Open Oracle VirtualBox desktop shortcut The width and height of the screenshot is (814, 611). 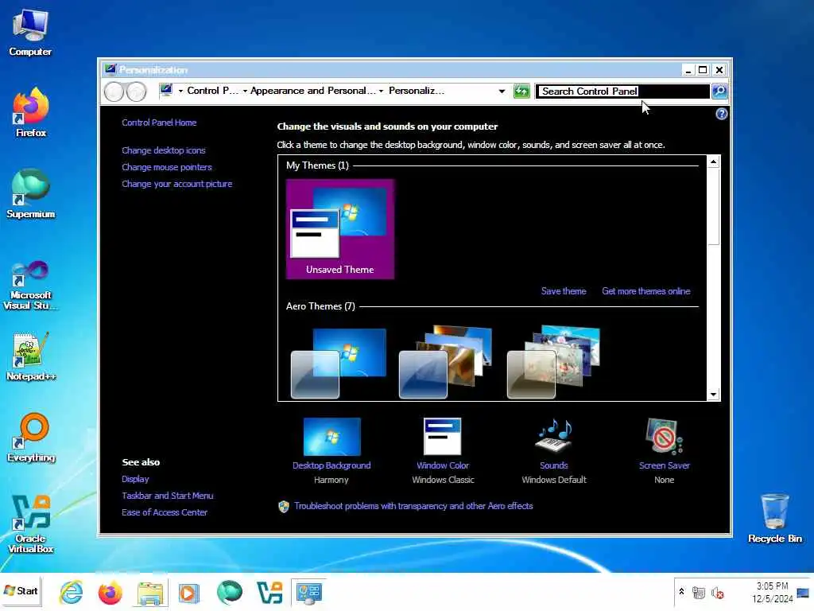tap(31, 523)
